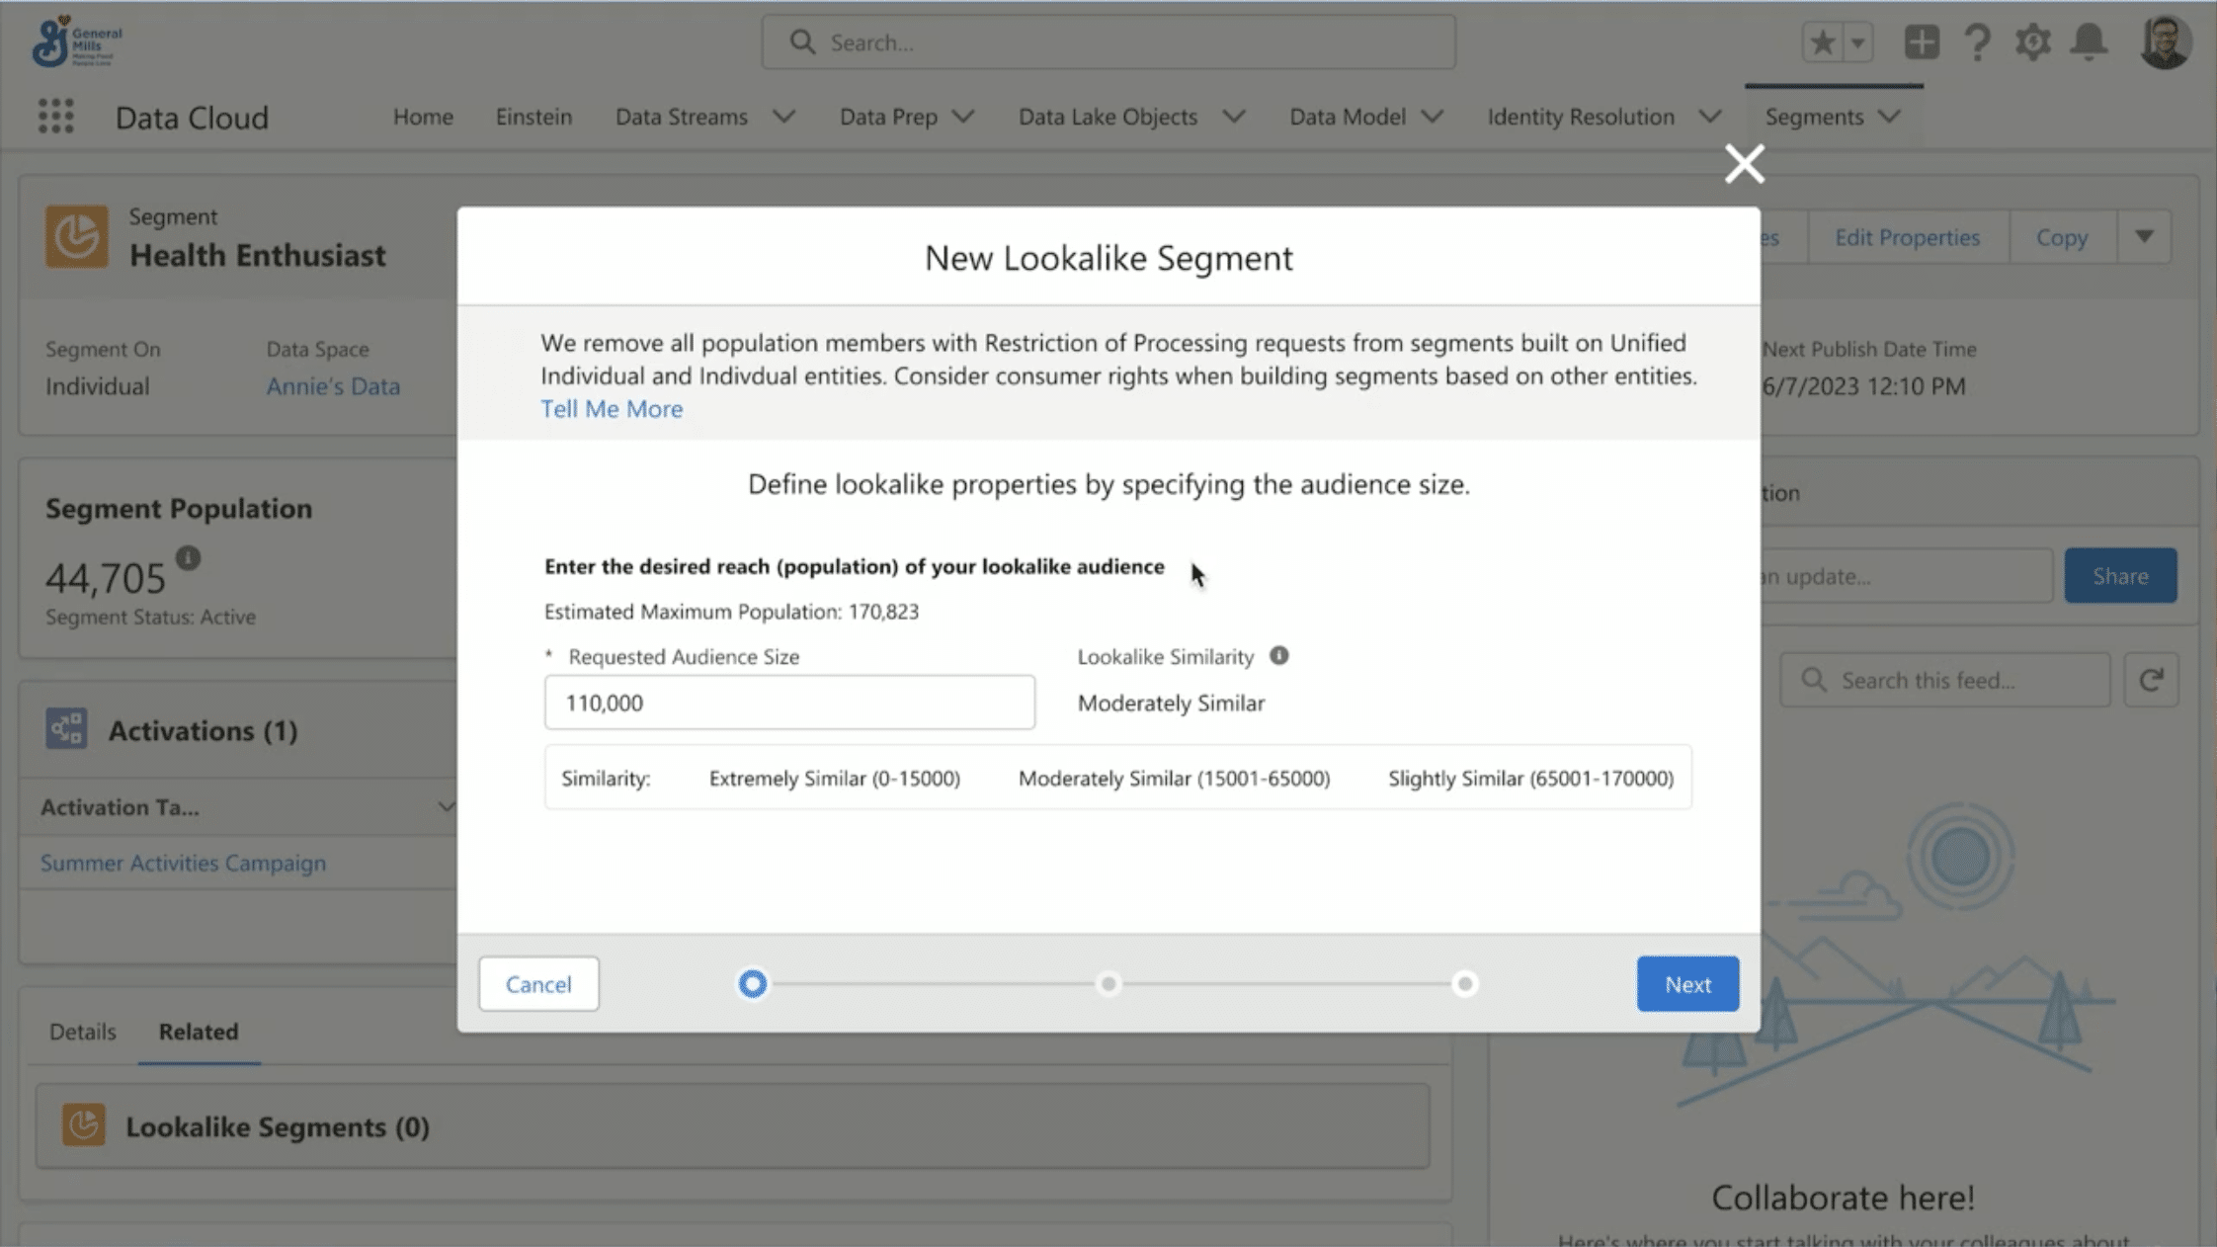Expand the Data Streams menu chevron
This screenshot has width=2217, height=1247.
[784, 117]
